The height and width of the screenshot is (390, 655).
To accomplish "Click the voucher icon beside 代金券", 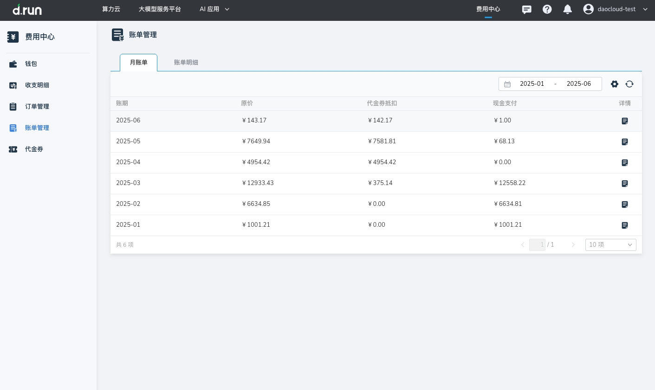I will (x=13, y=149).
